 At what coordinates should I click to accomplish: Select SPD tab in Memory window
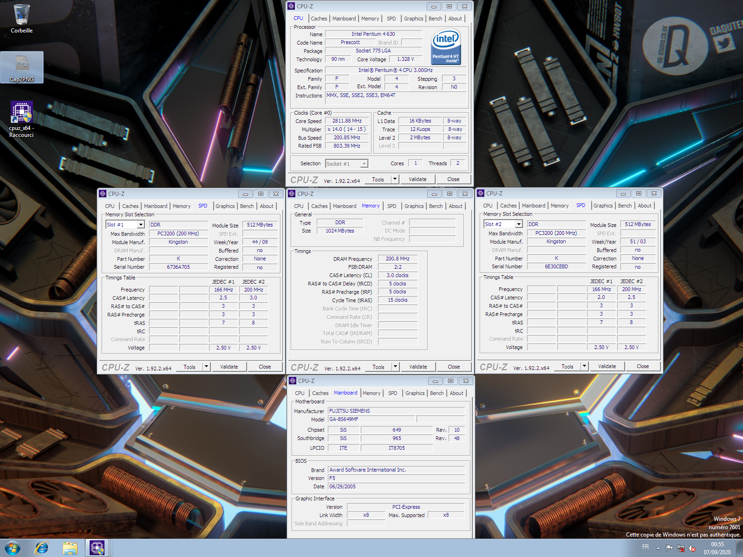[x=392, y=206]
